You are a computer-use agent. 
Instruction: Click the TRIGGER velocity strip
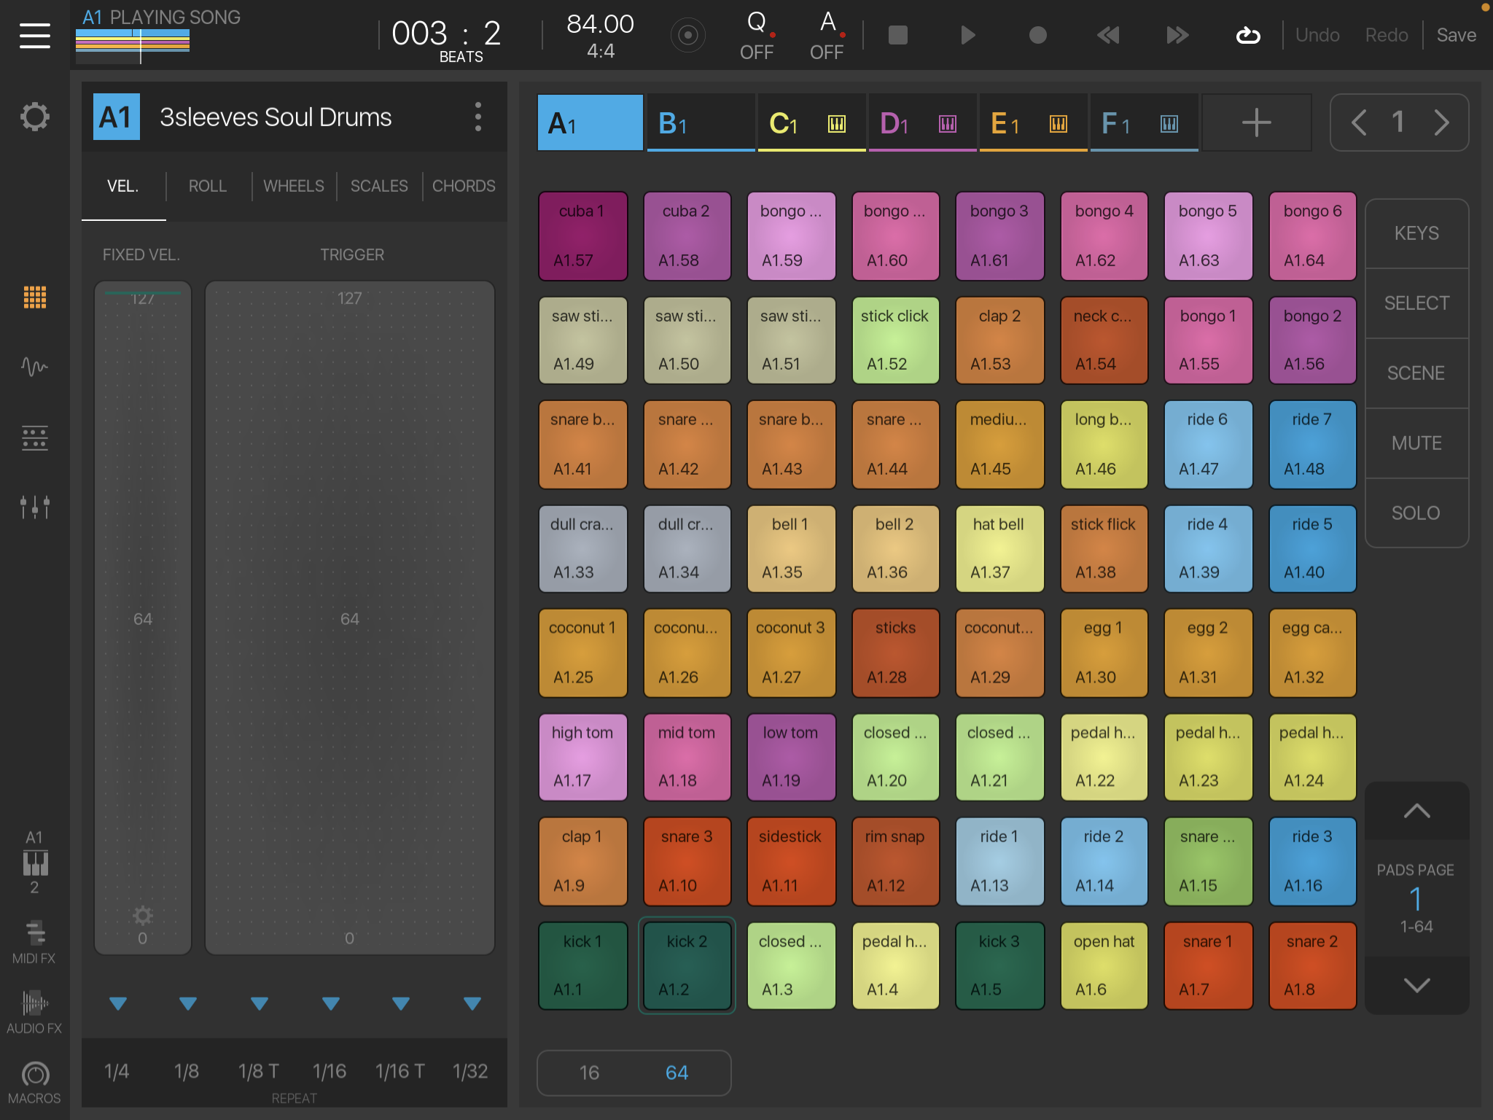350,618
